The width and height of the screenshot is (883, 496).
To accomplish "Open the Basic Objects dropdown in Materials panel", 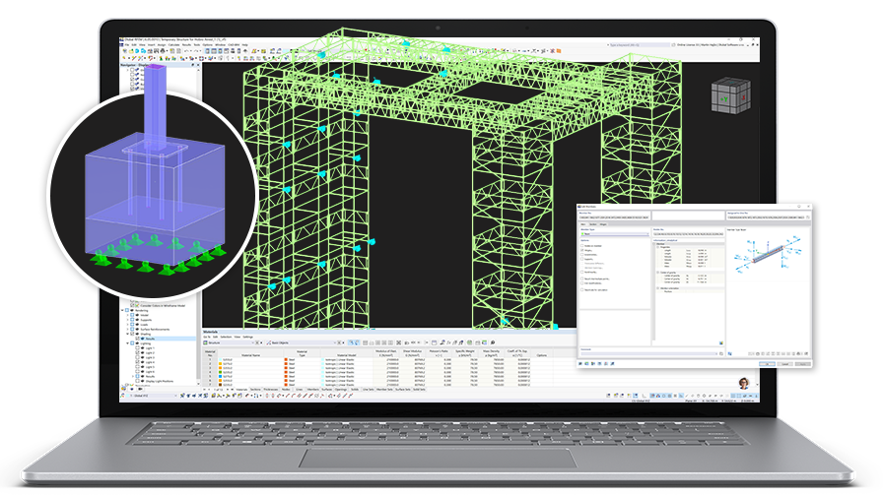I will point(334,342).
